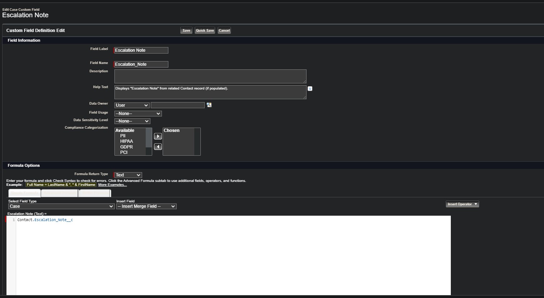Change the Formula Return Type dropdown
Screen dimensions: 544x298
pyautogui.click(x=128, y=175)
